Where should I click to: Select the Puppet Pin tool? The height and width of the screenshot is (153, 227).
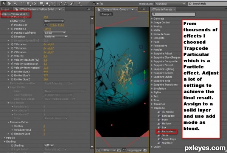coord(79,3)
